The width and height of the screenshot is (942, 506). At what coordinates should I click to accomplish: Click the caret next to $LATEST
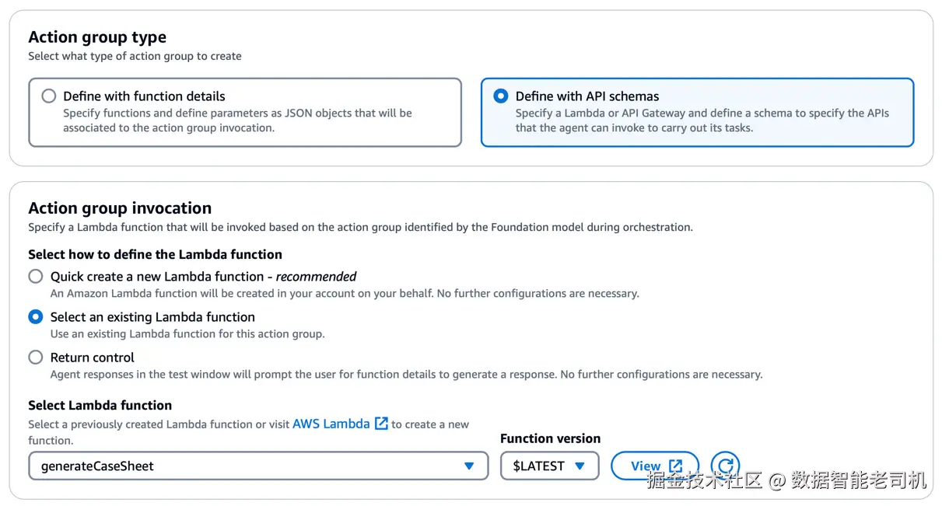pos(580,466)
